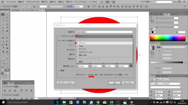This screenshot has width=188, height=105.
Task: Open the 効果(C) menu
Action: (x=61, y=2)
